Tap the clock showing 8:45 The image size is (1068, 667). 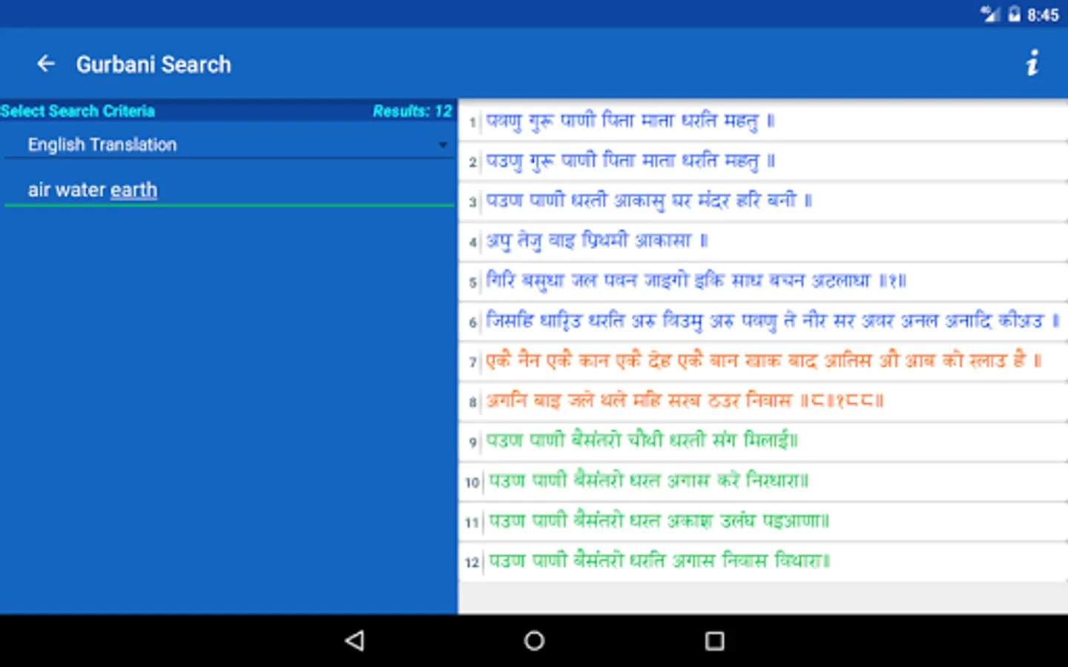click(x=1043, y=15)
